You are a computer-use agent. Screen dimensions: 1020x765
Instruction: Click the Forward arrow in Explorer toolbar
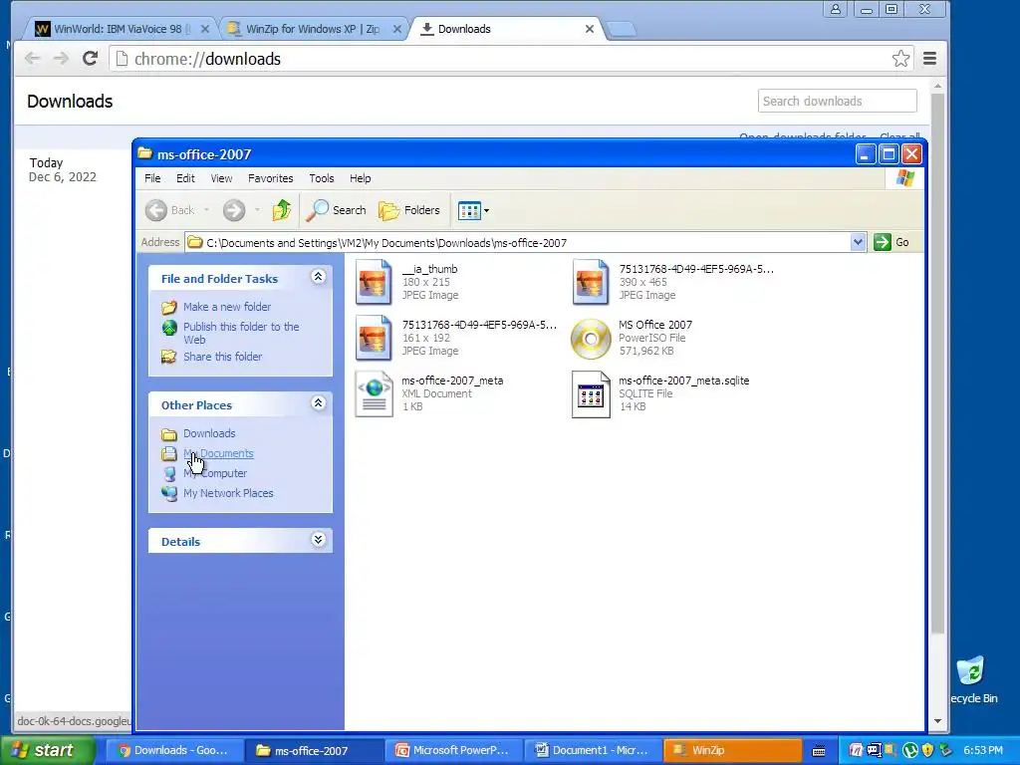click(x=233, y=210)
